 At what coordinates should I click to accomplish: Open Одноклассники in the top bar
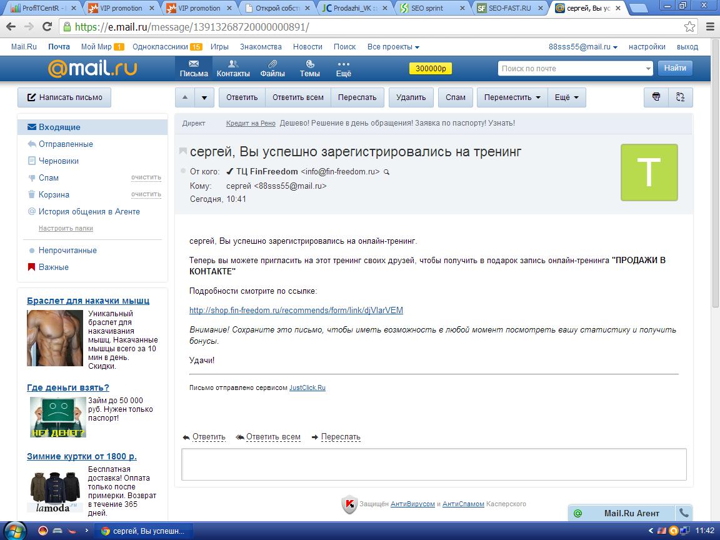coord(160,46)
